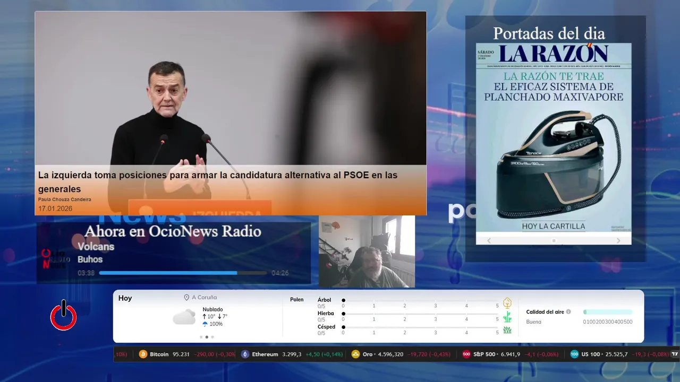Click the elapsed time 03:38
Image resolution: width=680 pixels, height=382 pixels.
tap(86, 273)
